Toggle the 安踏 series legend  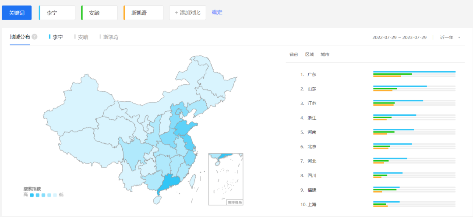point(81,37)
